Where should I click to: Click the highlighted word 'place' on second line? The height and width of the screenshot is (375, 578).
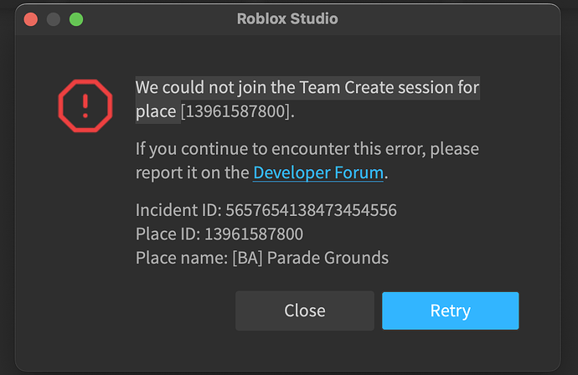coord(156,111)
